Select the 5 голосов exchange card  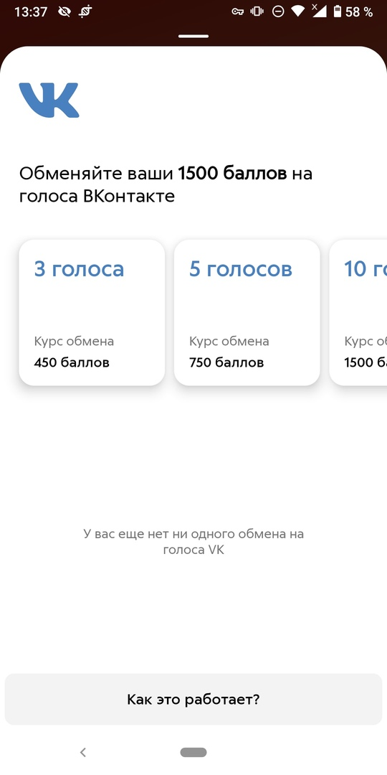(247, 312)
